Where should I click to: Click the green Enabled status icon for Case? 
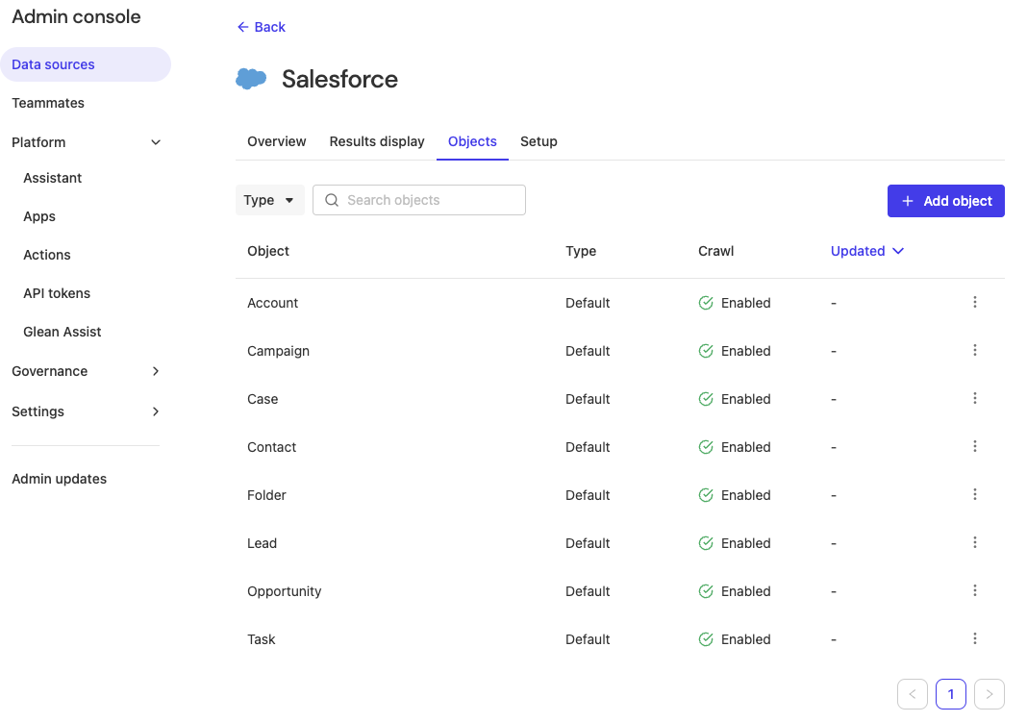tap(705, 398)
